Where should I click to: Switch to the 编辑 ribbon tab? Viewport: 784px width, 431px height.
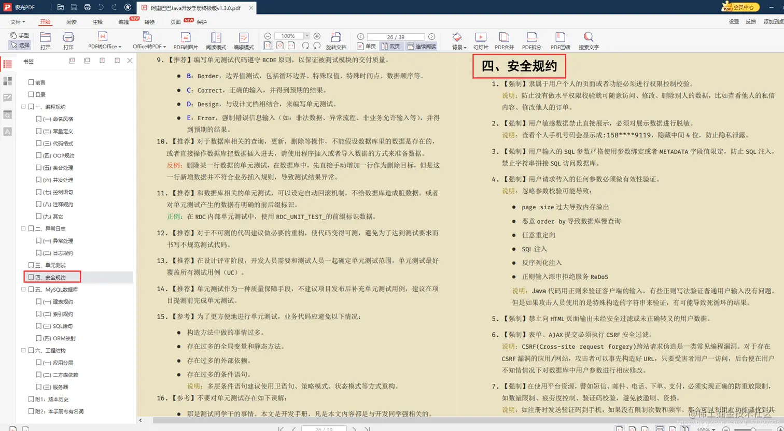point(123,22)
